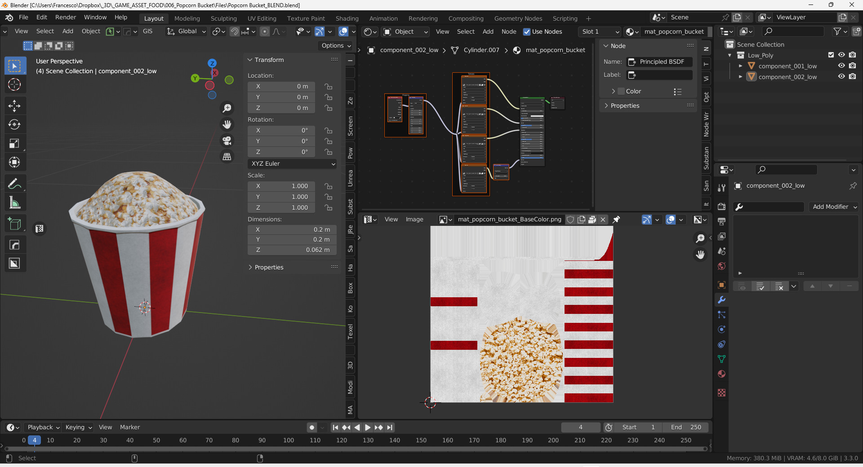
Task: Switch between perspective and orthographic view
Action: point(227,157)
